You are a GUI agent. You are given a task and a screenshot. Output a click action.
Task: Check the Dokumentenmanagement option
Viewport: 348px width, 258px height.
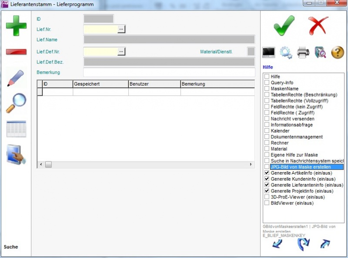point(267,137)
